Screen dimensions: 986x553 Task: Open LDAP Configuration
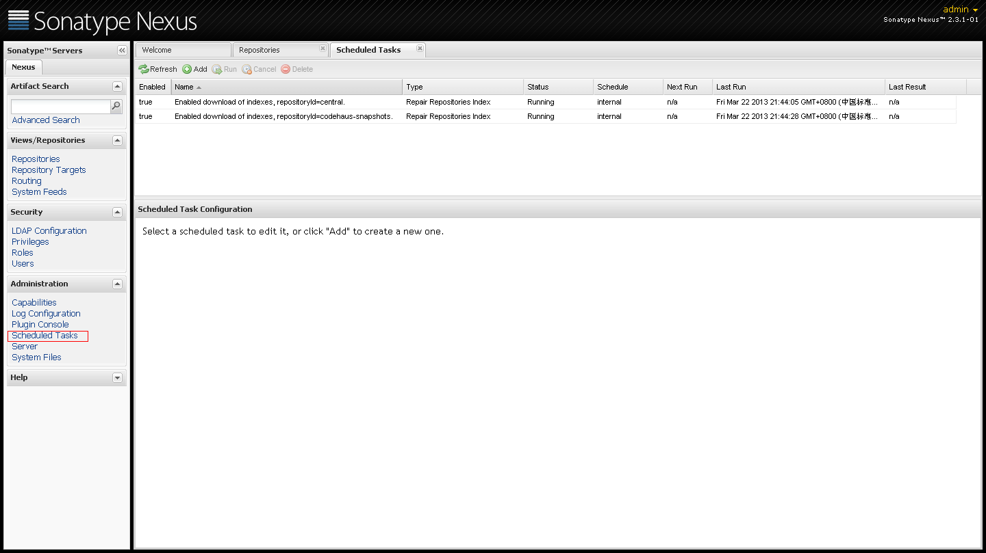click(x=49, y=231)
